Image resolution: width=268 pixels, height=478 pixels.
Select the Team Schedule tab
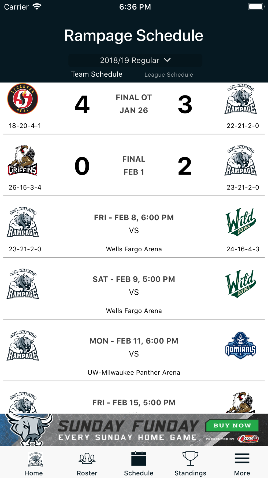coord(96,74)
